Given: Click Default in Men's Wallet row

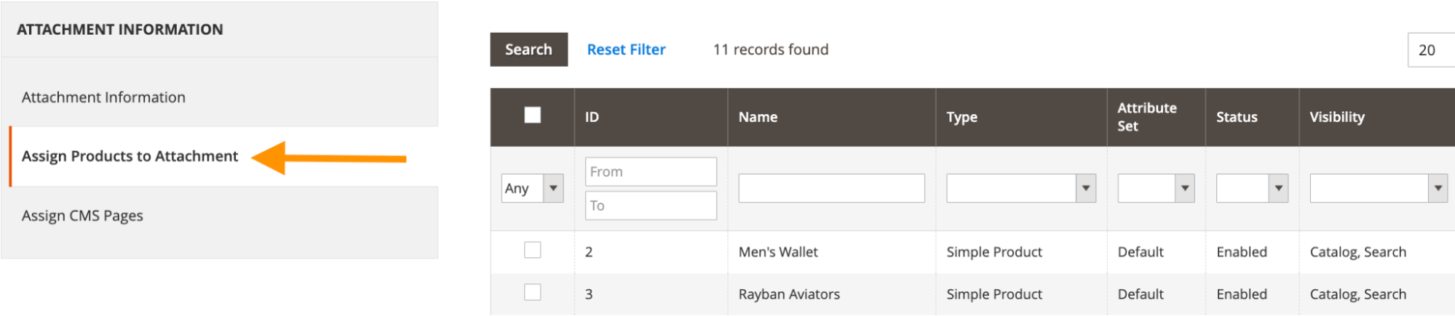Looking at the screenshot, I should pos(1141,252).
